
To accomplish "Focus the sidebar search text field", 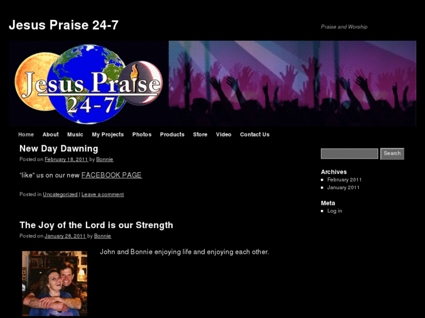I will coord(350,153).
